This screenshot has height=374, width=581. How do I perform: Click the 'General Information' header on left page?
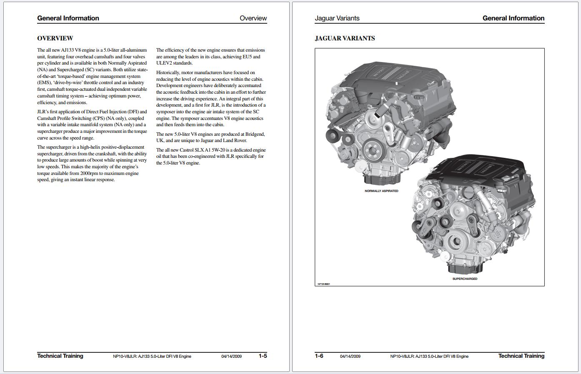[68, 18]
